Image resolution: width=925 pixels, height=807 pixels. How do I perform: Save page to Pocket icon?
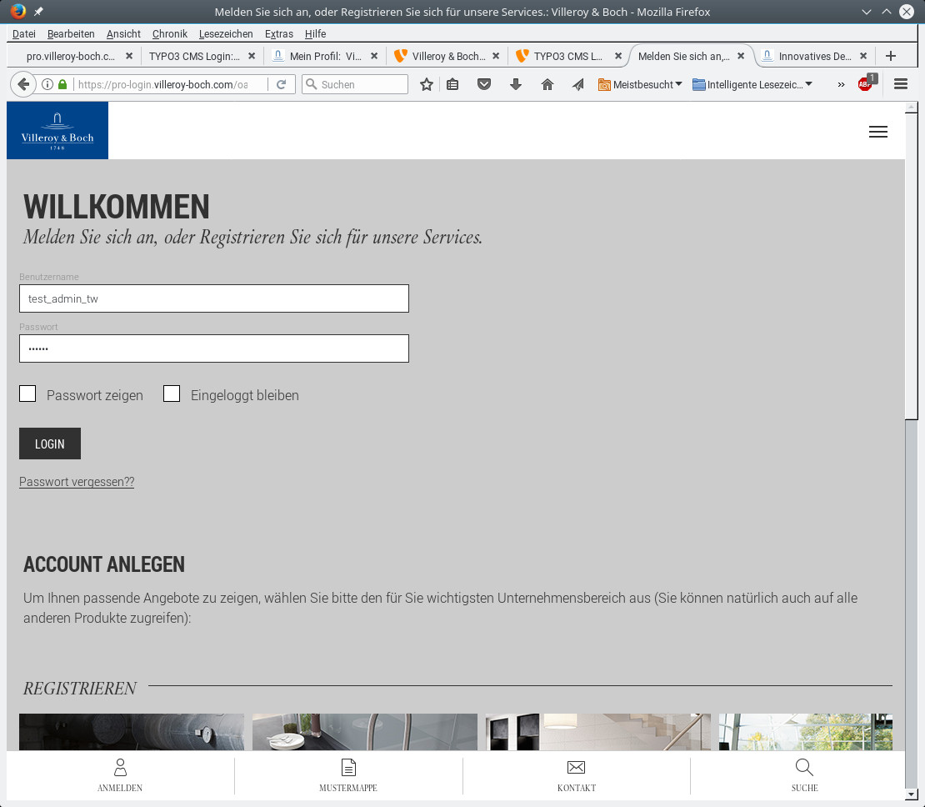click(x=484, y=84)
